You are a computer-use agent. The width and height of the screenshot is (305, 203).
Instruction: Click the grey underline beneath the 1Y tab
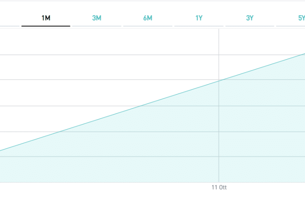click(199, 26)
